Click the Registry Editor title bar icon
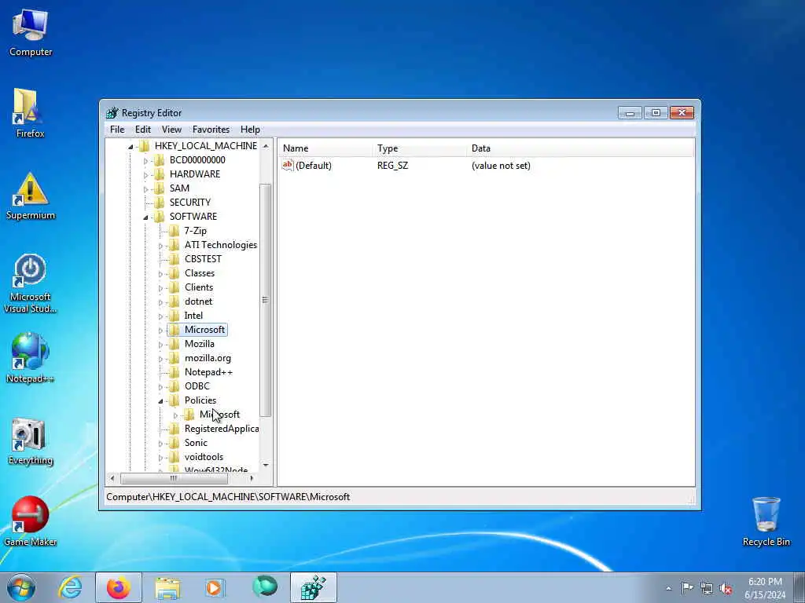The height and width of the screenshot is (603, 805). click(x=112, y=113)
